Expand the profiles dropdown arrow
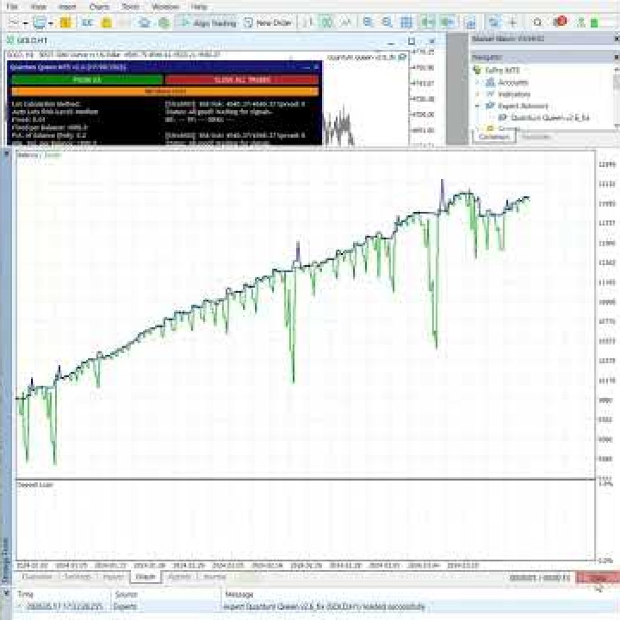The image size is (620, 620). click(51, 24)
